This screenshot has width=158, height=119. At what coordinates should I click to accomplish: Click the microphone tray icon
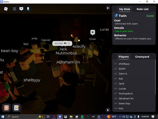point(138,117)
